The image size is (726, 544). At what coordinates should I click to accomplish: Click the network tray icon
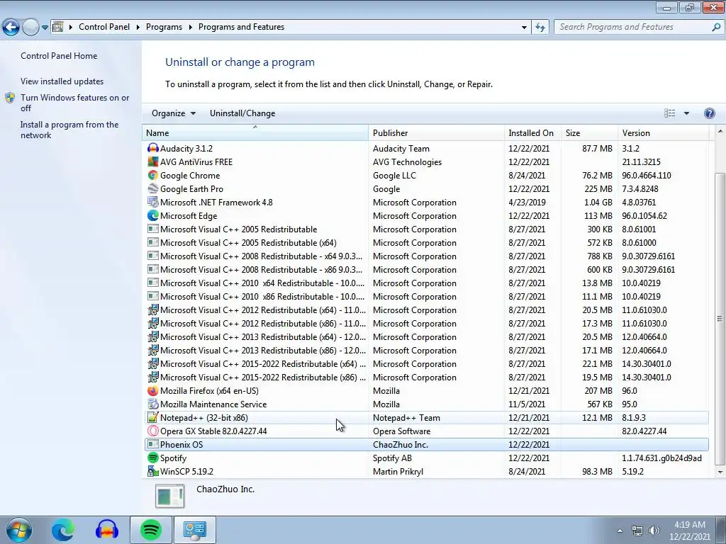click(637, 531)
